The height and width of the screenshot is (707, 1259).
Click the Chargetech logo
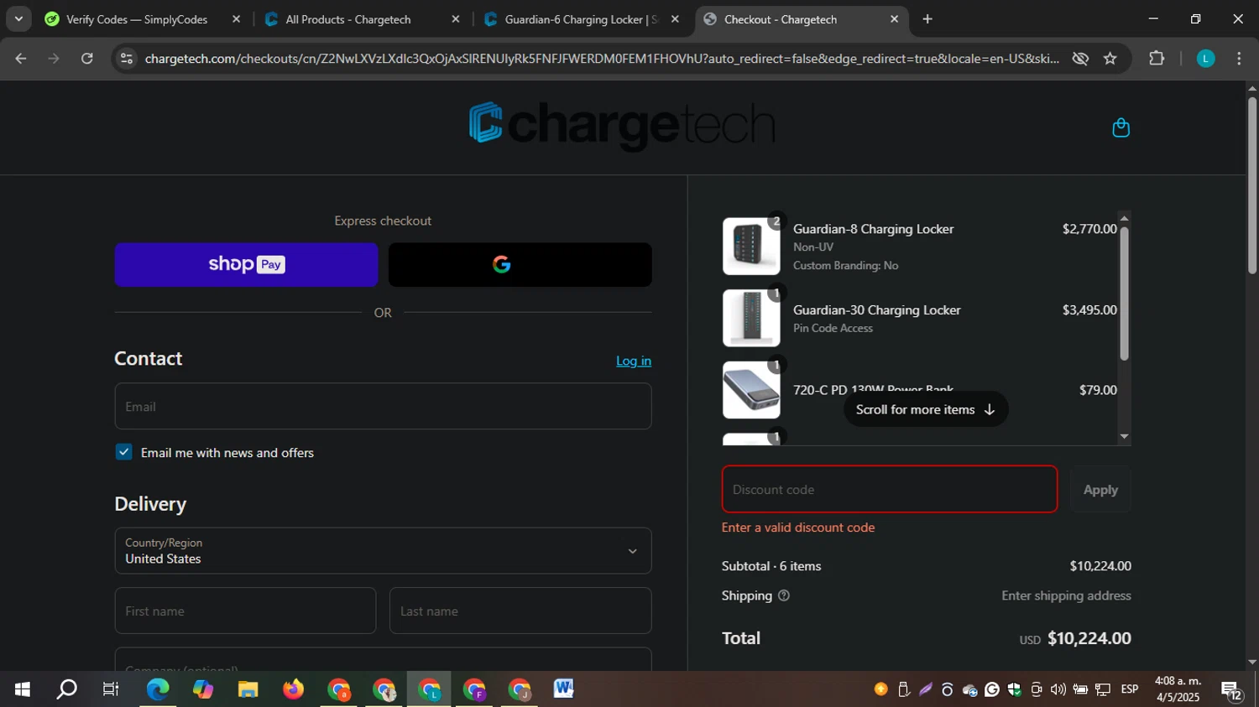click(x=622, y=126)
